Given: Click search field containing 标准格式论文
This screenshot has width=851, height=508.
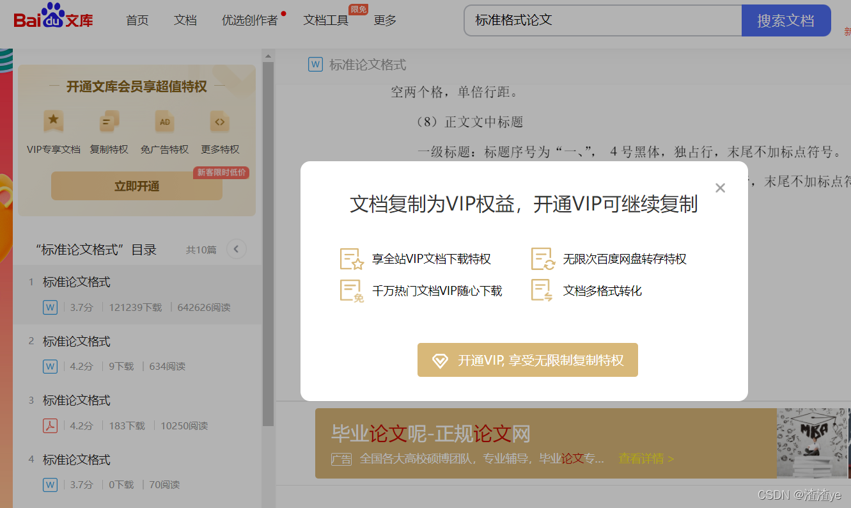Looking at the screenshot, I should 603,20.
